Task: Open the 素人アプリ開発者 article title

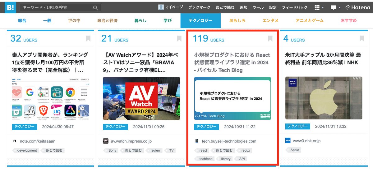Action: 50,63
